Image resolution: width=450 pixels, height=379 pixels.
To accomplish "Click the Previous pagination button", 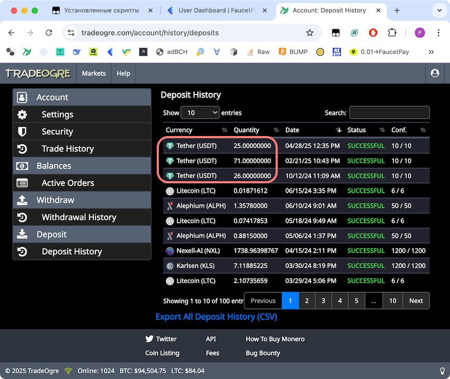I will [x=263, y=301].
